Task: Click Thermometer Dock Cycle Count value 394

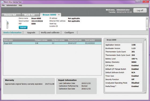Action: 133,55
